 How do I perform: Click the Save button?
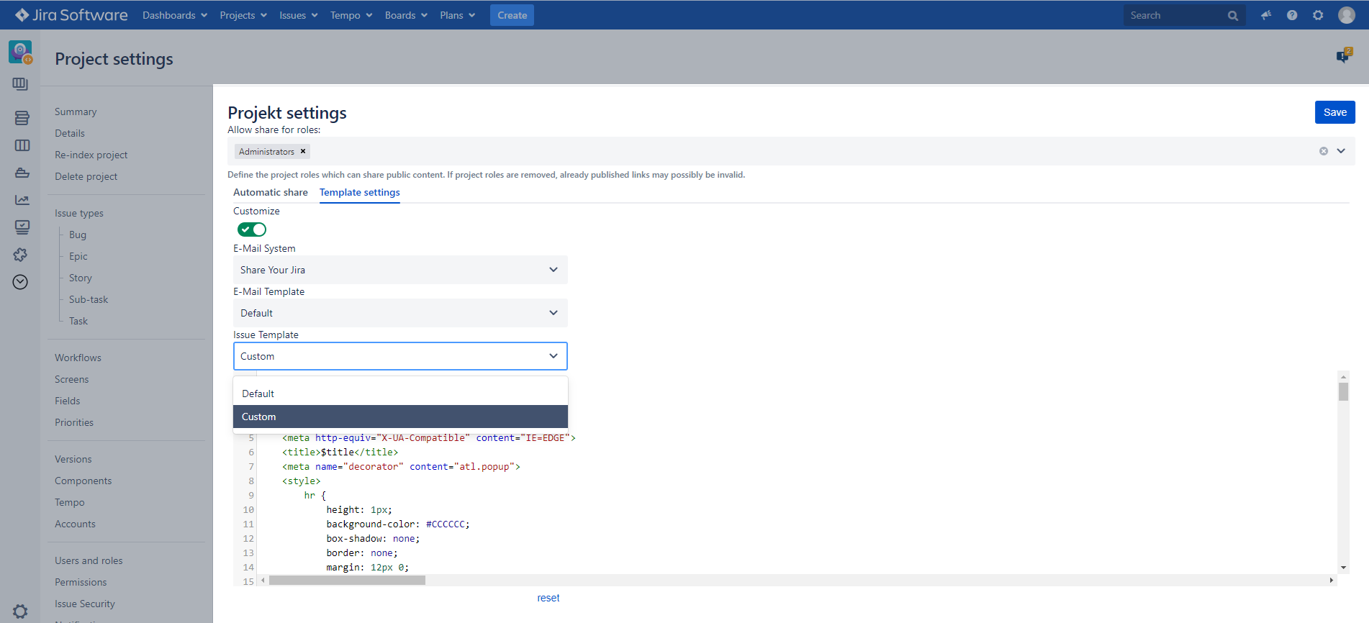tap(1334, 112)
